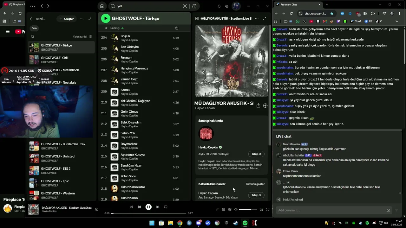
Task: Follow Hayko Cepkin in the credits section
Action: [x=256, y=195]
